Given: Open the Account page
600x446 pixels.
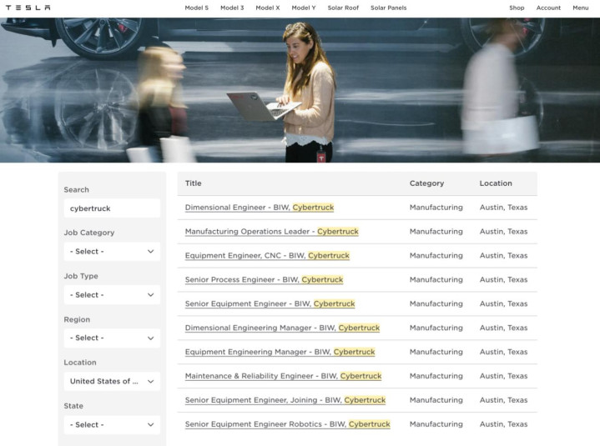Looking at the screenshot, I should [548, 8].
